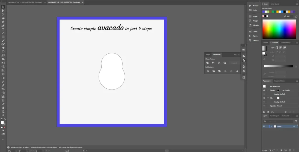Select the Selection tool arrow
This screenshot has width=299, height=152.
pyautogui.click(x=3, y=7)
